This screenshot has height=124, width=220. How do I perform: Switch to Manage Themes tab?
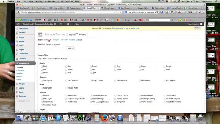55,34
